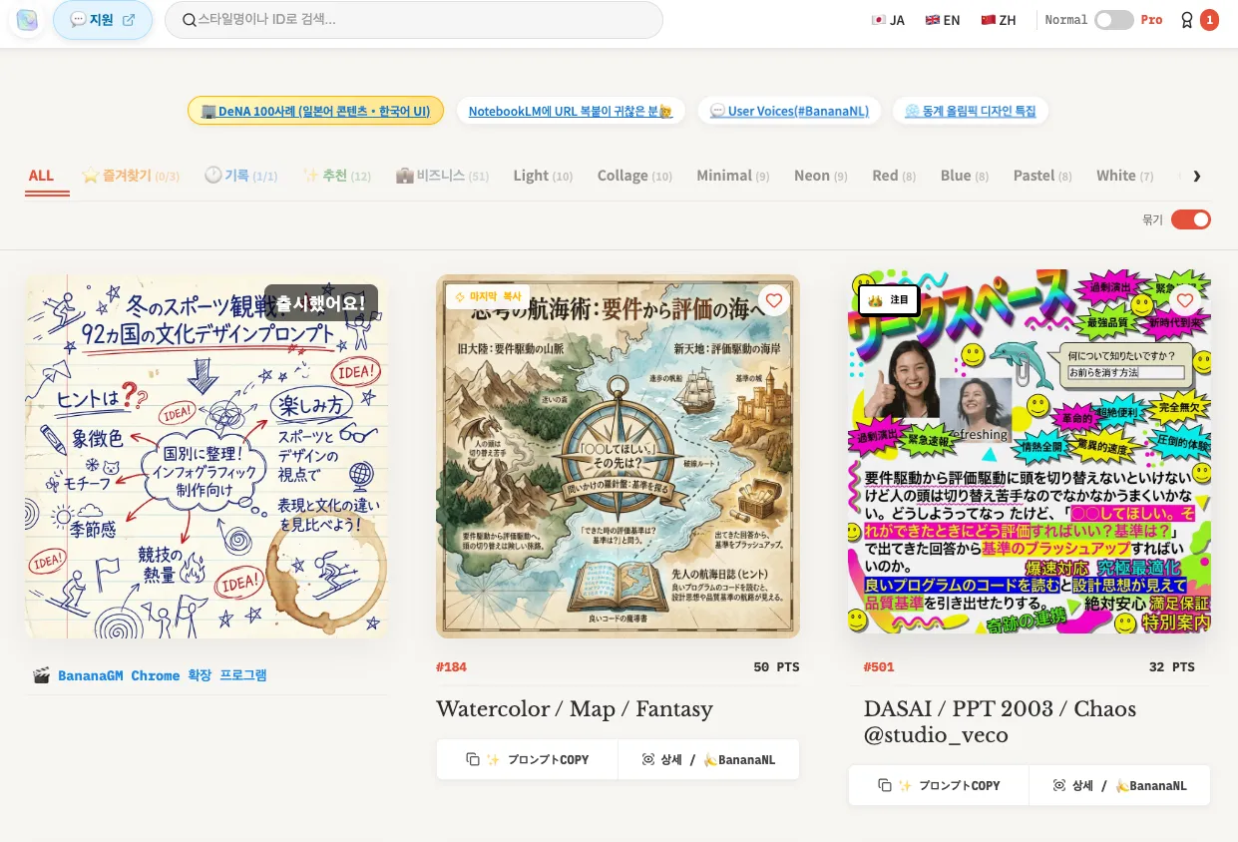Open the DeNA 100사례 link

tap(315, 111)
